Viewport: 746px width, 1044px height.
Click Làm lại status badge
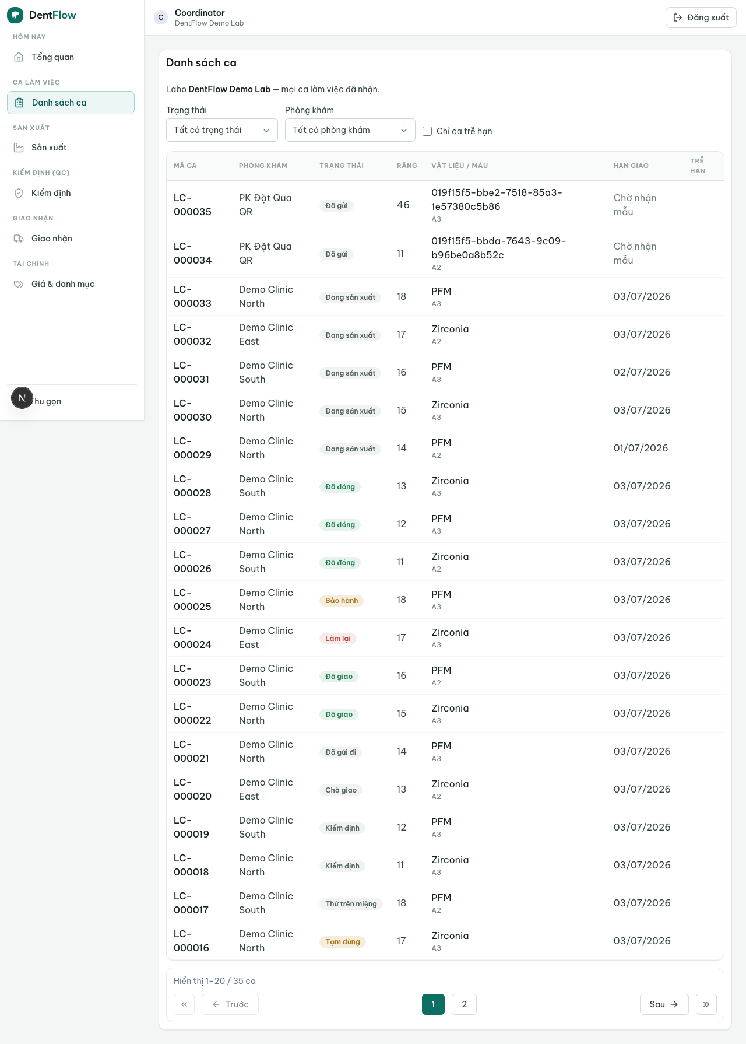338,639
